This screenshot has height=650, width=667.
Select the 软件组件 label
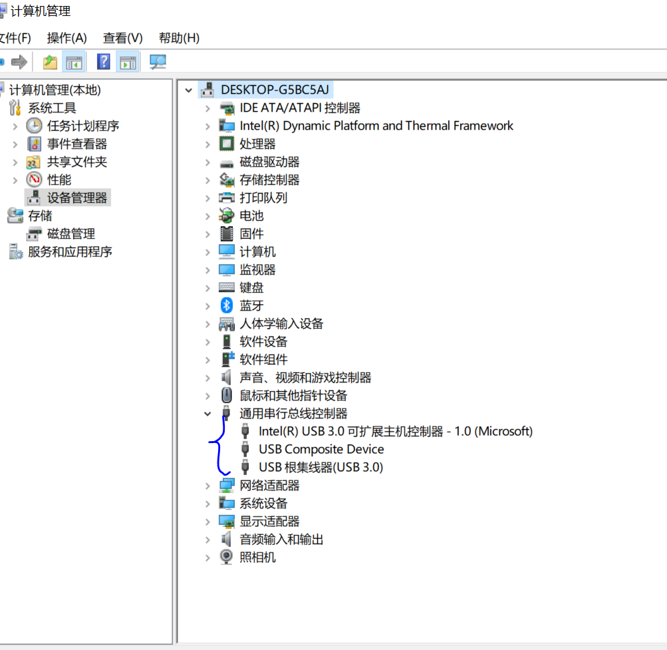[263, 359]
